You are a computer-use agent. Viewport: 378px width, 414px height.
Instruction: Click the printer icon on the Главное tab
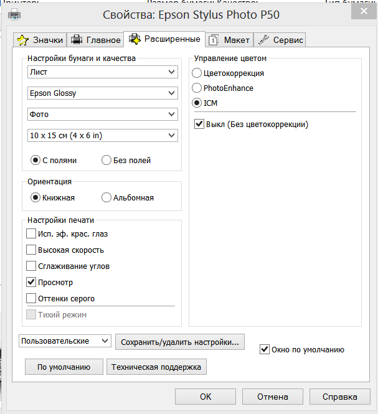[x=77, y=40]
